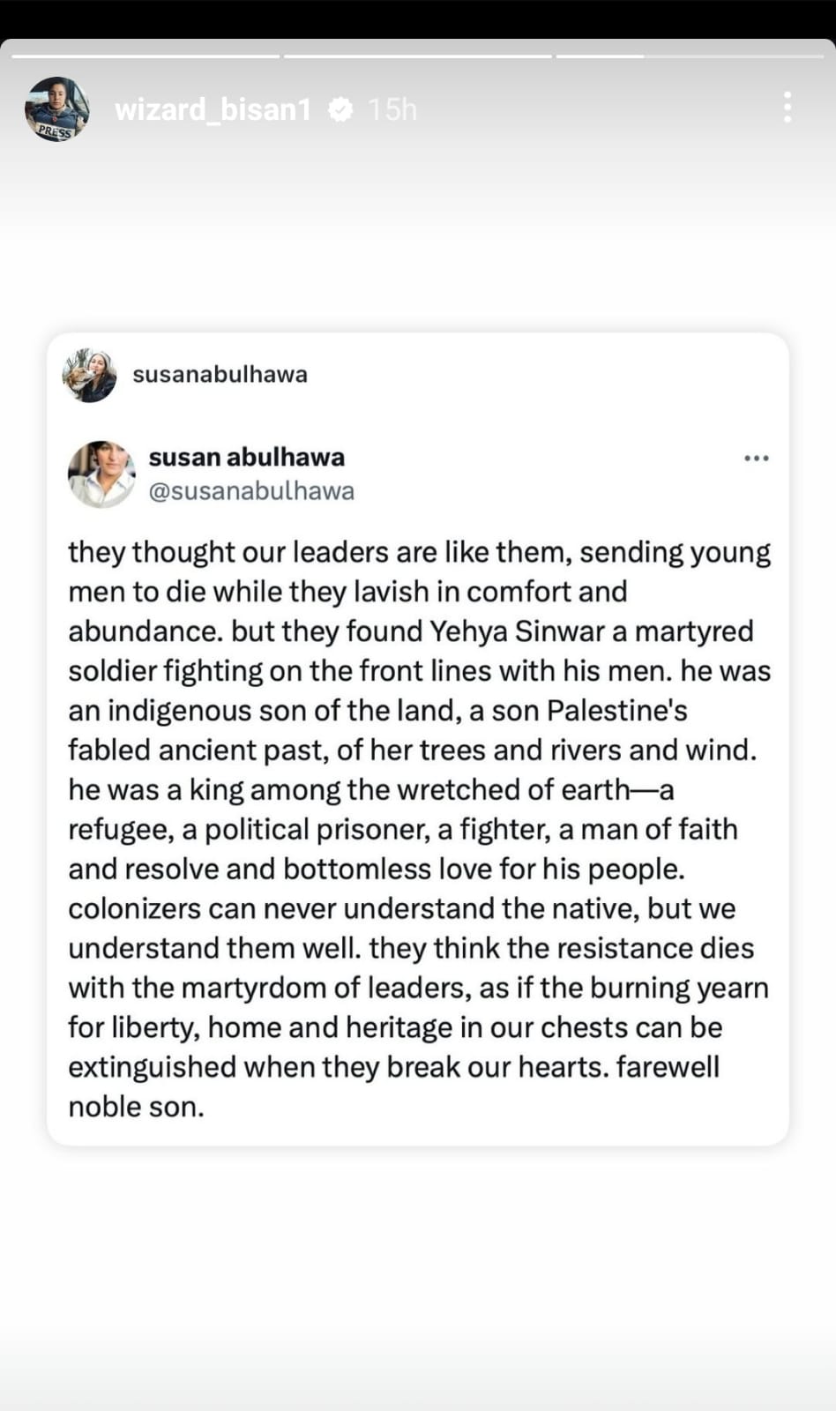Tap susan abulhawa's tweet profile photo
Viewport: 836px width, 1411px height.
coord(101,474)
